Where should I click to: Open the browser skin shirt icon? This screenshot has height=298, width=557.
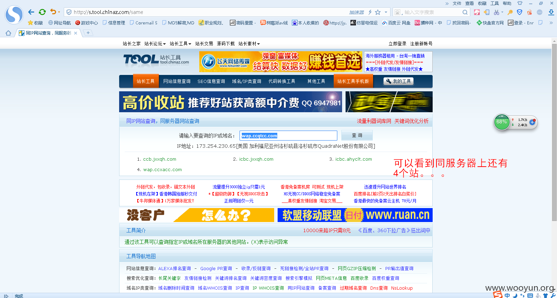point(520,3)
